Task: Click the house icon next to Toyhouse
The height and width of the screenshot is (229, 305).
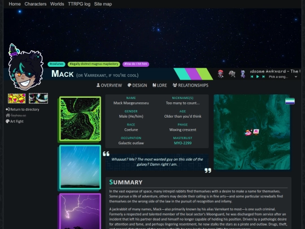Action: [8, 115]
